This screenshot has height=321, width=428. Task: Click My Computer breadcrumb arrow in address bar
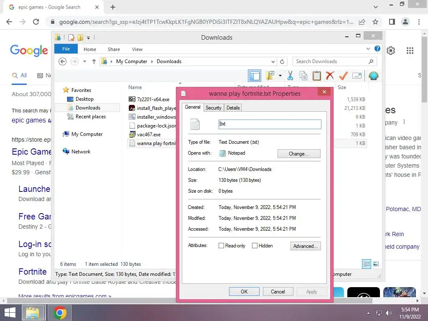tap(152, 61)
